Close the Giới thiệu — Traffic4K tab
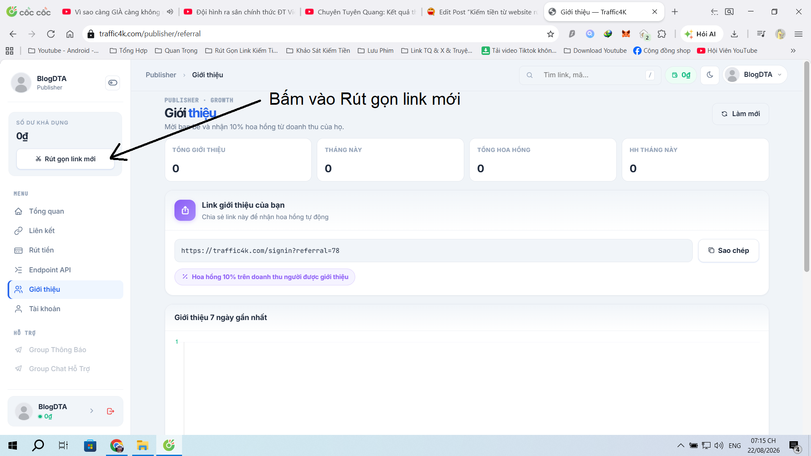The image size is (811, 456). point(655,12)
